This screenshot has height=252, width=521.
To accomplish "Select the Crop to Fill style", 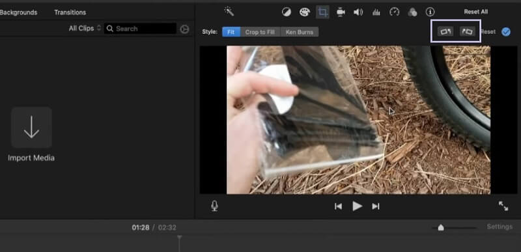I will 260,32.
